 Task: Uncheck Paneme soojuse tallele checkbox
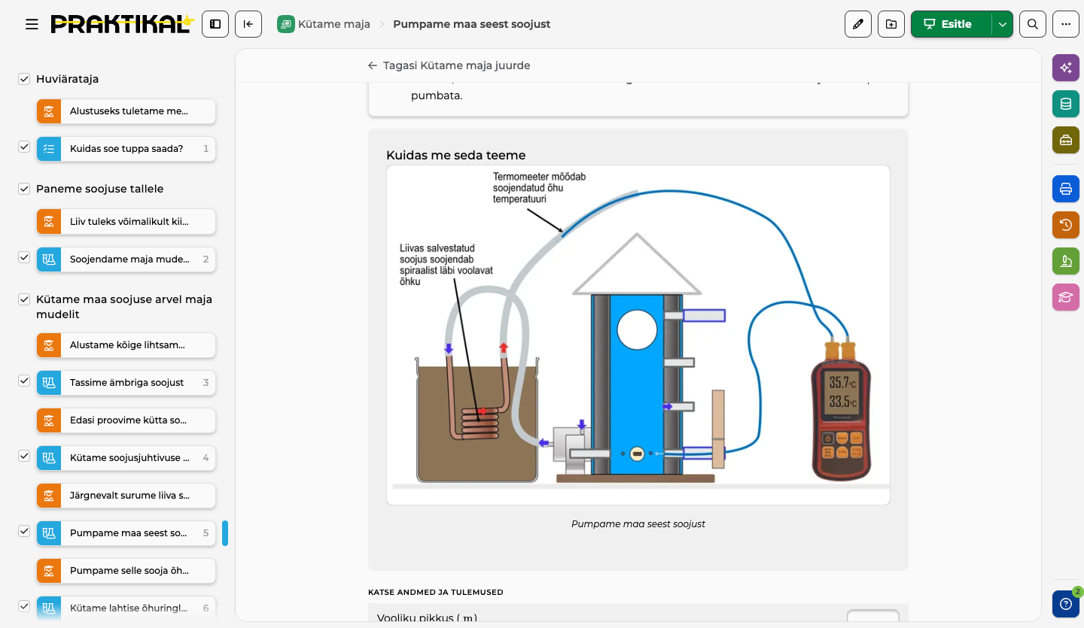pyautogui.click(x=24, y=189)
